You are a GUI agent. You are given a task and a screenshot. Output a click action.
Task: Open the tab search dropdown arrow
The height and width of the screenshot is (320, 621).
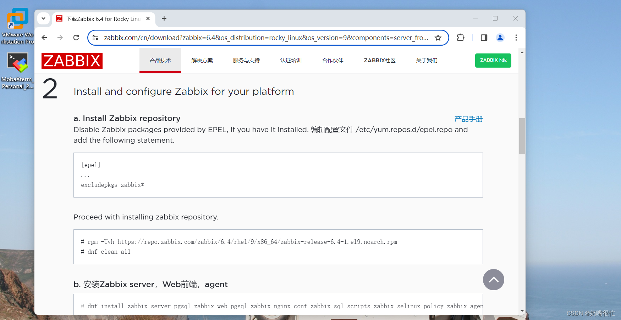(x=43, y=18)
